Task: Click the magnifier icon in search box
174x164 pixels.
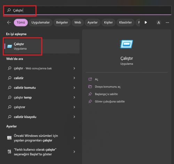Action: 9,10
